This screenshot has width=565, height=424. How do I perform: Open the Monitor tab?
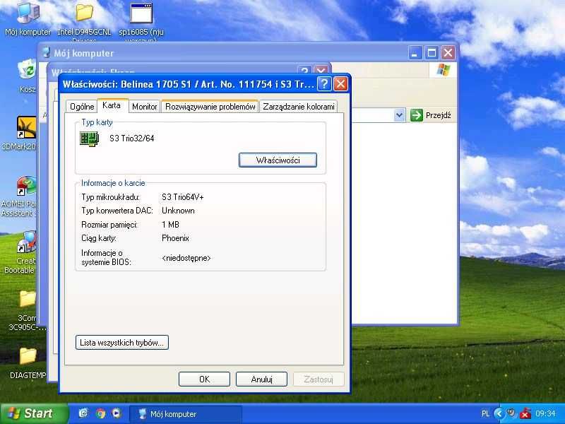click(145, 107)
